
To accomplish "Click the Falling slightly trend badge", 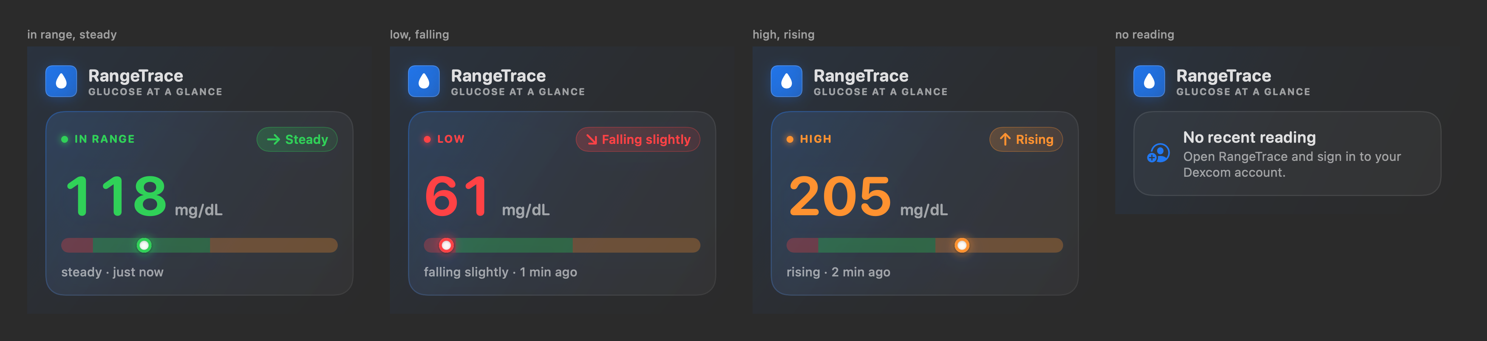I will pyautogui.click(x=638, y=140).
